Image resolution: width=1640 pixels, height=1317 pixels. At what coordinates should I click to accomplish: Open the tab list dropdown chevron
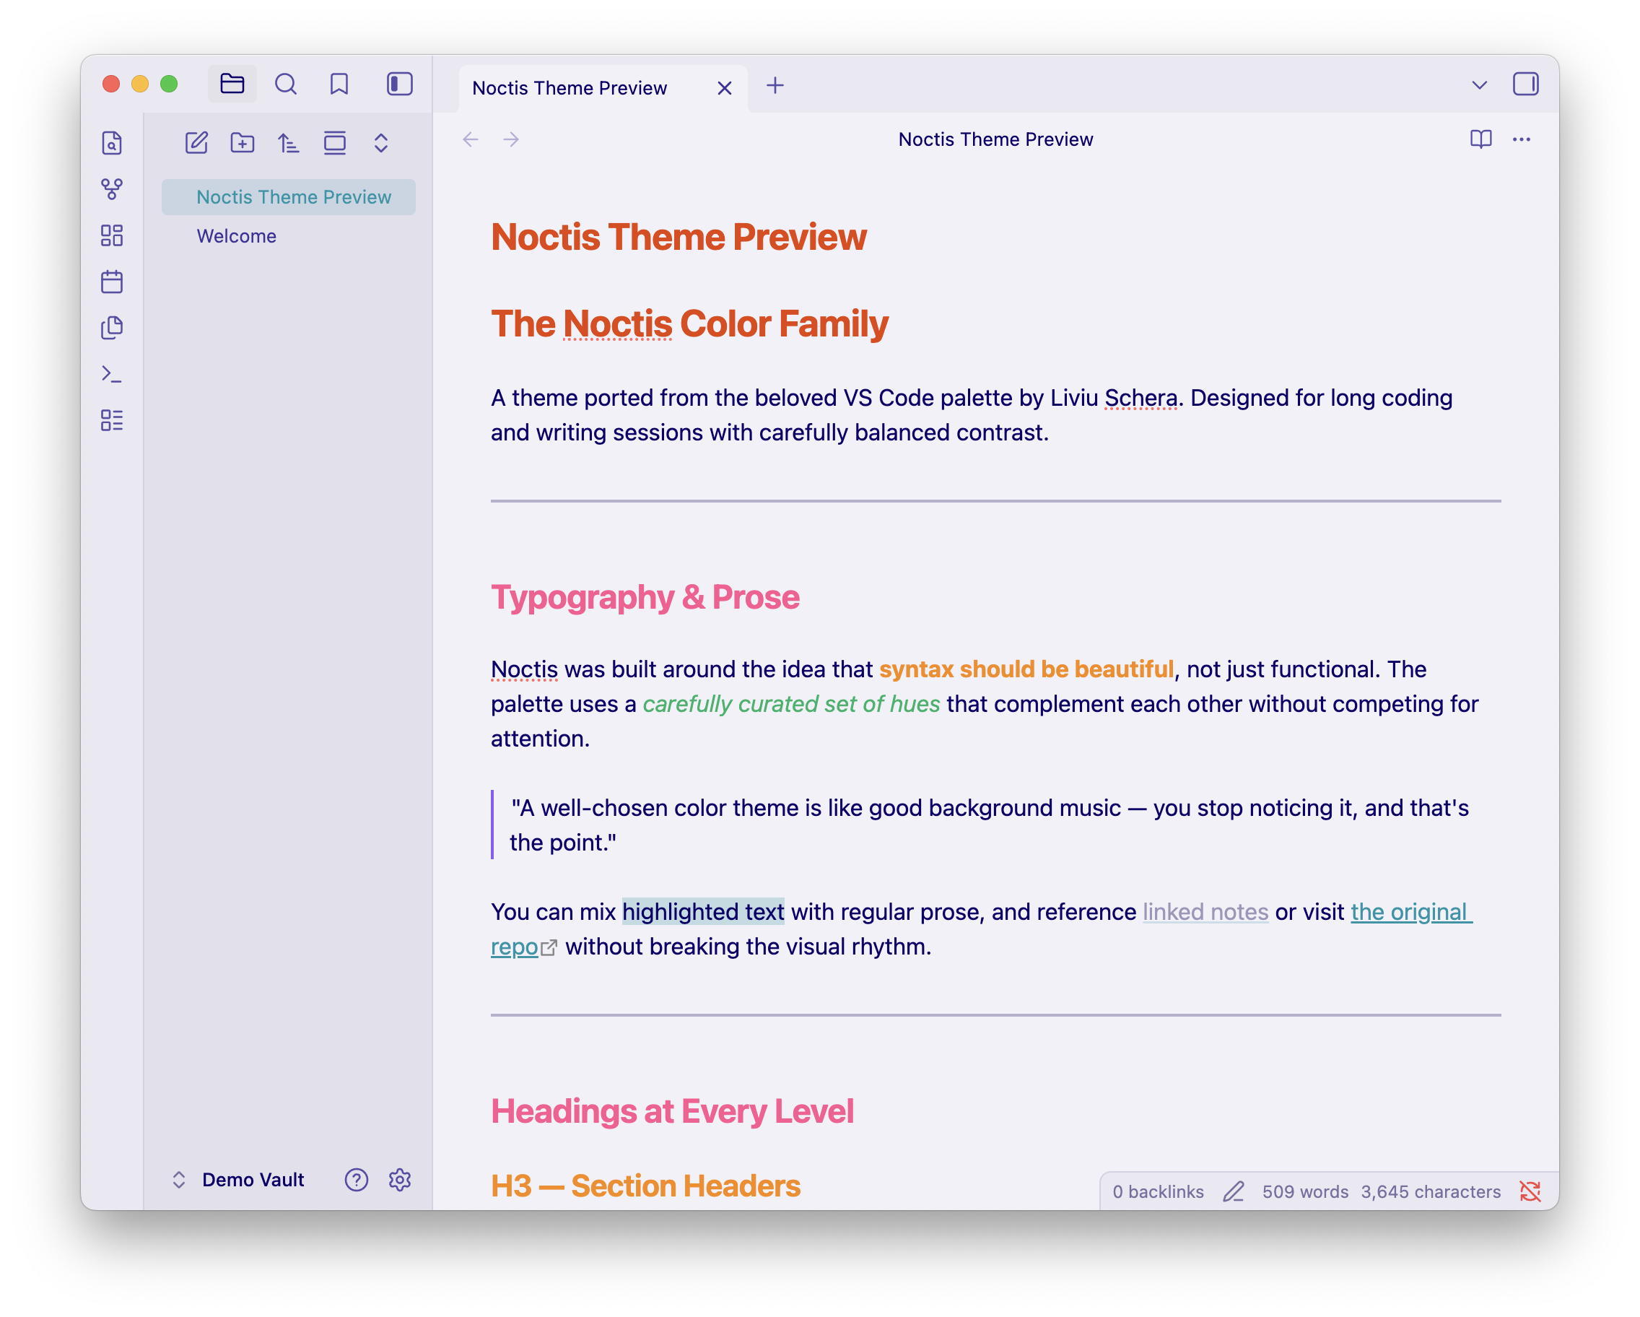[1479, 84]
